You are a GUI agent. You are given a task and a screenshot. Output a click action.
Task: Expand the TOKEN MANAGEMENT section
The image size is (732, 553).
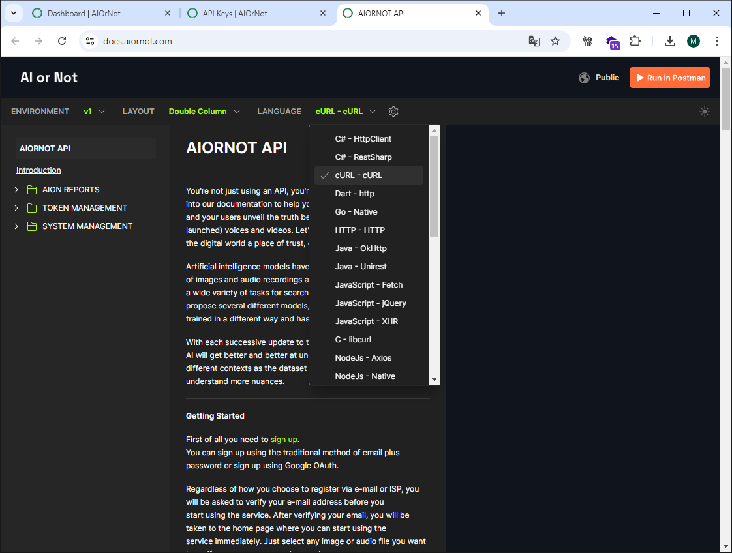click(16, 207)
